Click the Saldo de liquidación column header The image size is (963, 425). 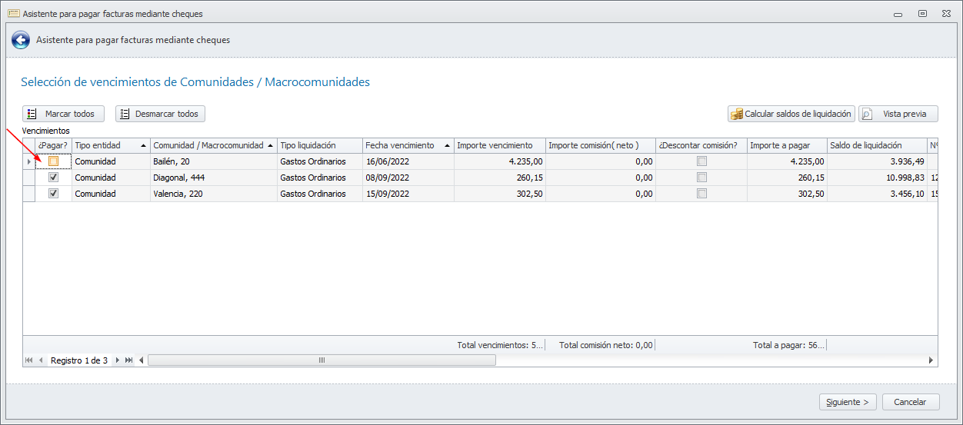(x=876, y=145)
